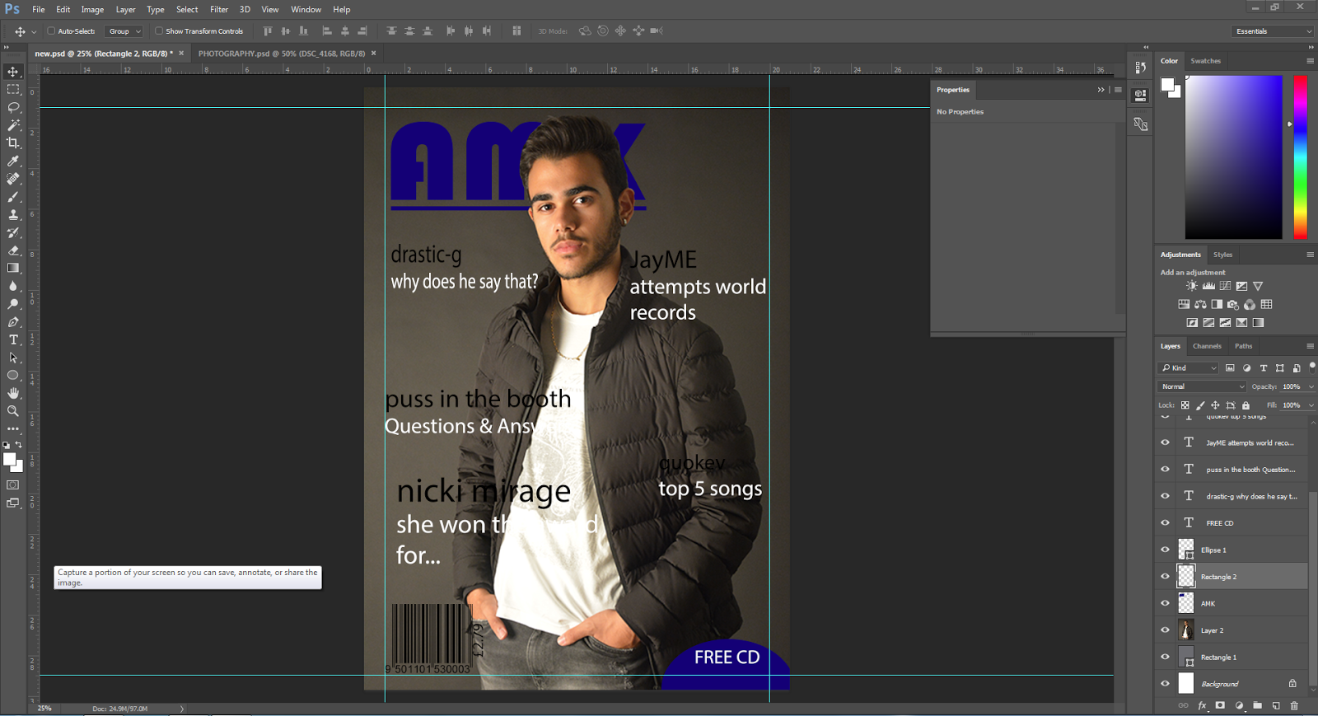Open layer style fx menu
Image resolution: width=1318 pixels, height=716 pixels.
[1202, 705]
